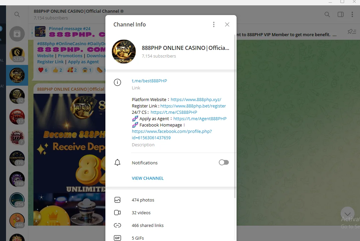Search in chat using header magnifier
The height and width of the screenshot is (241, 360).
point(327,14)
